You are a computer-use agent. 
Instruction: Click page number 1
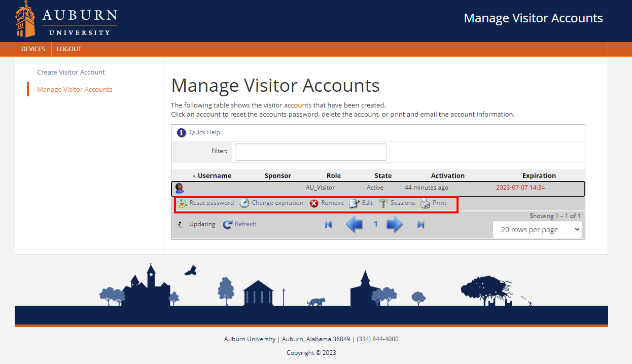[x=375, y=224]
